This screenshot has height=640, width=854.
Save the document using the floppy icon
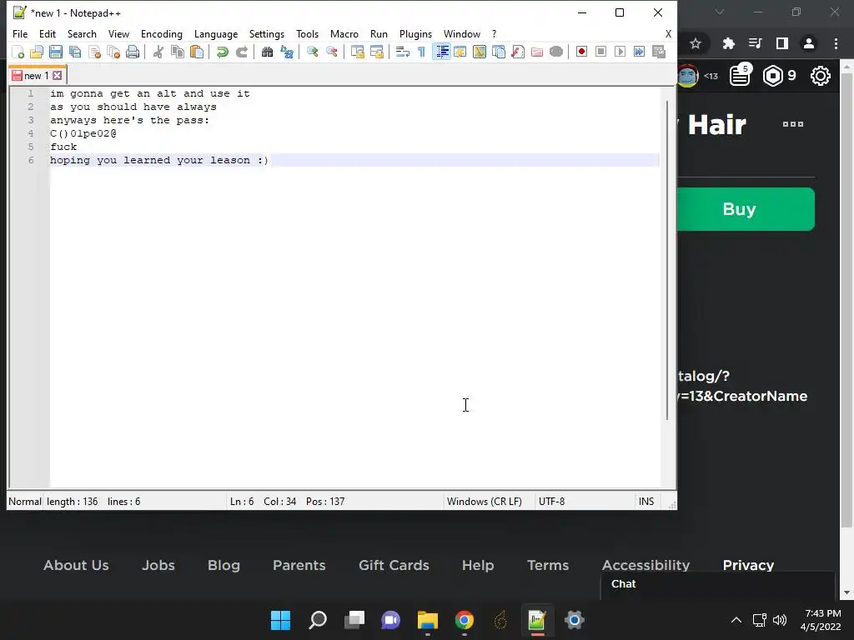pyautogui.click(x=56, y=52)
